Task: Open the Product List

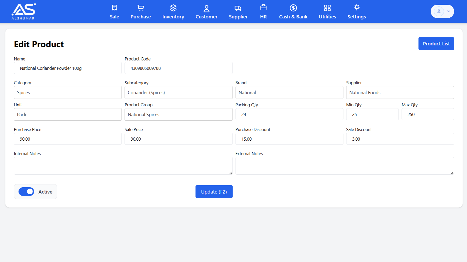Action: tap(436, 44)
